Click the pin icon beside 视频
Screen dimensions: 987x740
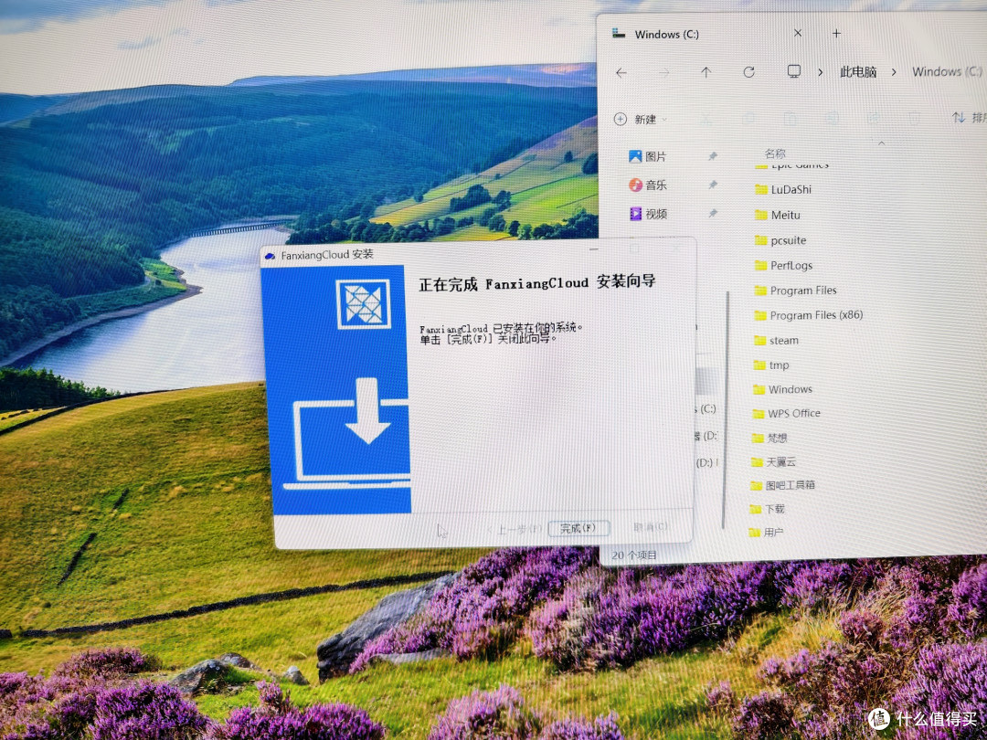point(713,213)
